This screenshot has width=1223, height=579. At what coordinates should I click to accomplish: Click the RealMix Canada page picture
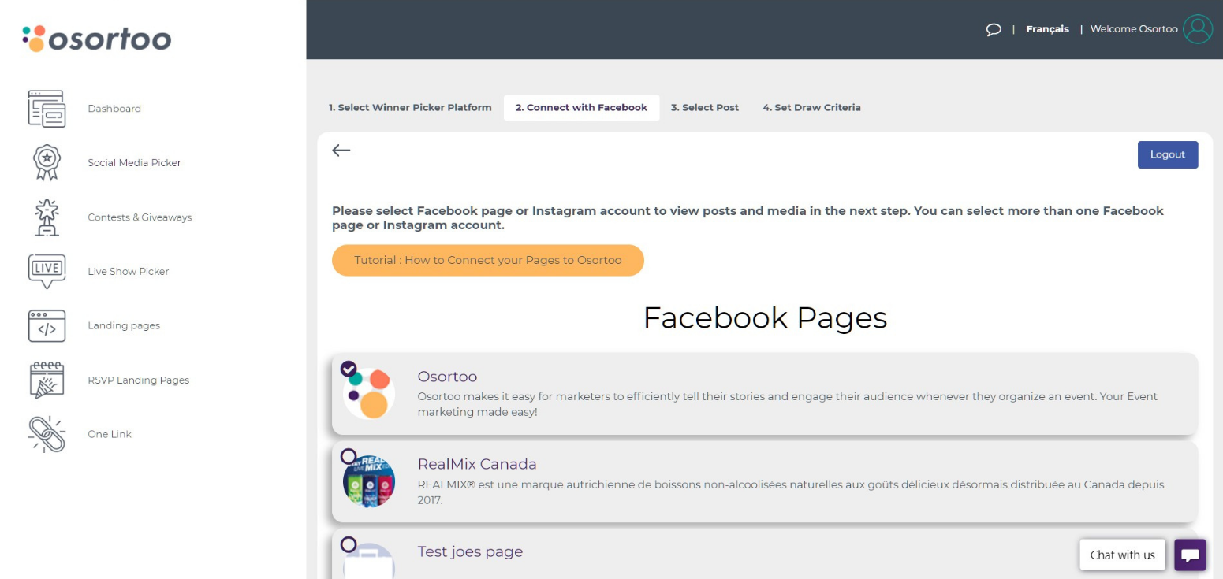[369, 481]
